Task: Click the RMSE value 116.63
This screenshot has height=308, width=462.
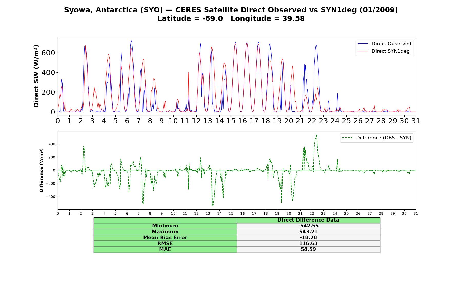Action: [x=308, y=244]
